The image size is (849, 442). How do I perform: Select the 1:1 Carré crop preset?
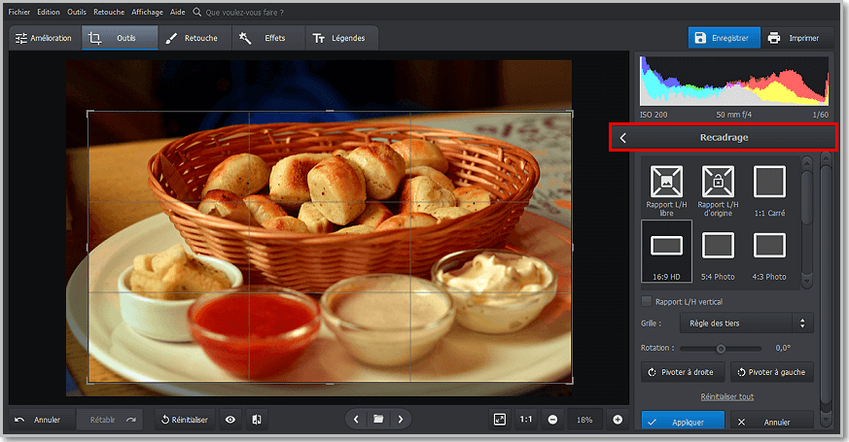(x=769, y=191)
